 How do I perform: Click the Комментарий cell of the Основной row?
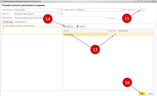point(135,34)
